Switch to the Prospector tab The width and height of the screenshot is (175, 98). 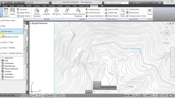point(27,33)
